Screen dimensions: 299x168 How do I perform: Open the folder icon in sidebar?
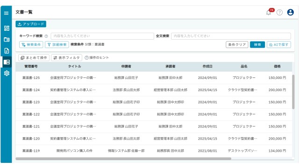click(x=7, y=39)
